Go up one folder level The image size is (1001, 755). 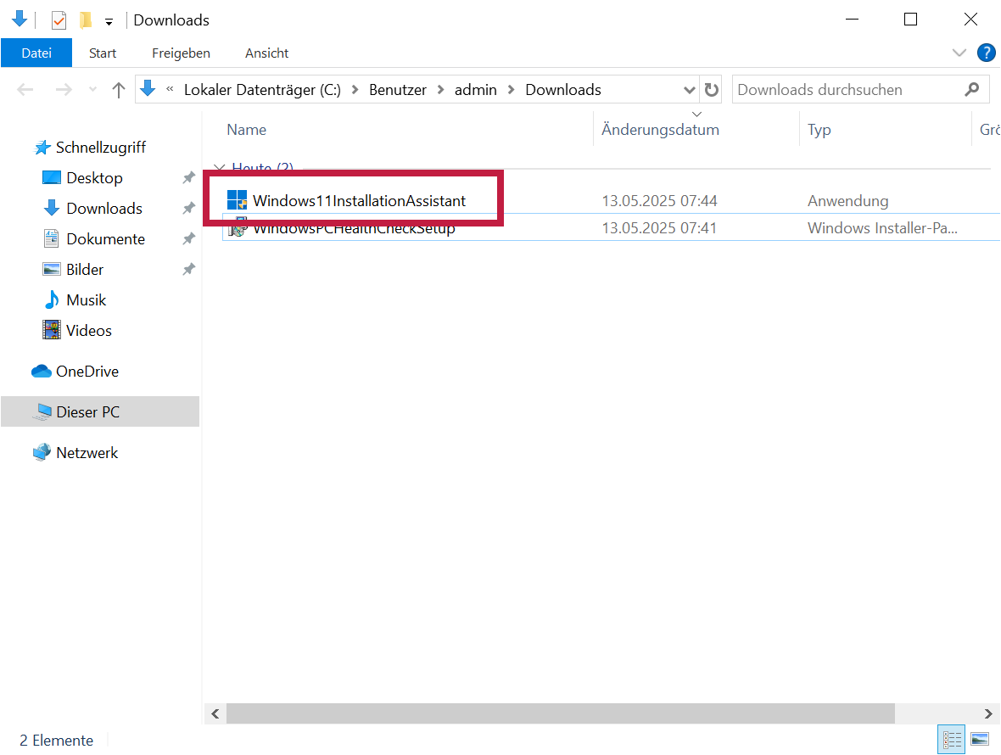(x=118, y=89)
